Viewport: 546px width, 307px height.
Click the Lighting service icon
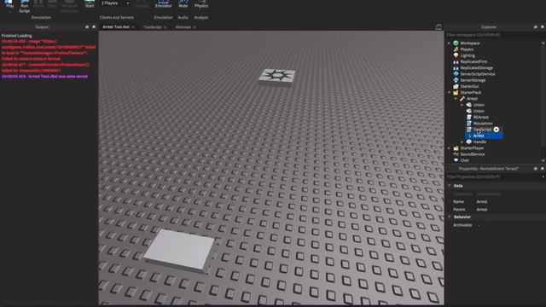click(x=456, y=55)
